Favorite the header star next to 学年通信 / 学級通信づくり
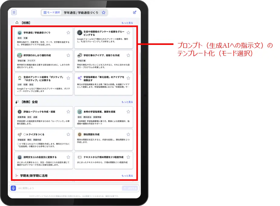 coord(104,12)
